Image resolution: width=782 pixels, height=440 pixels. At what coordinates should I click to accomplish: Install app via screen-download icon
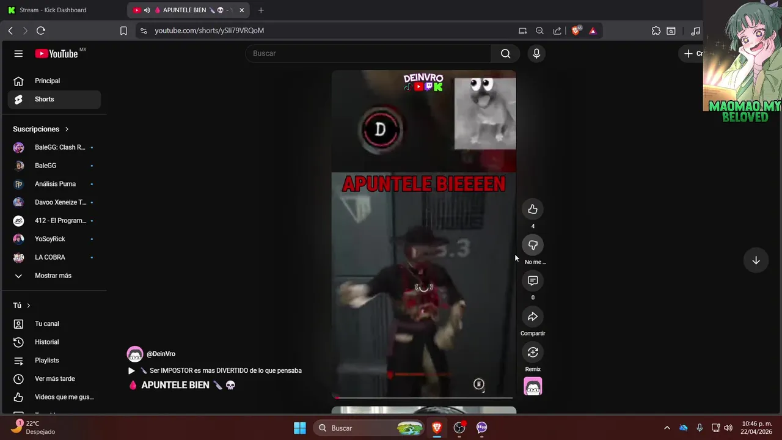pyautogui.click(x=522, y=31)
